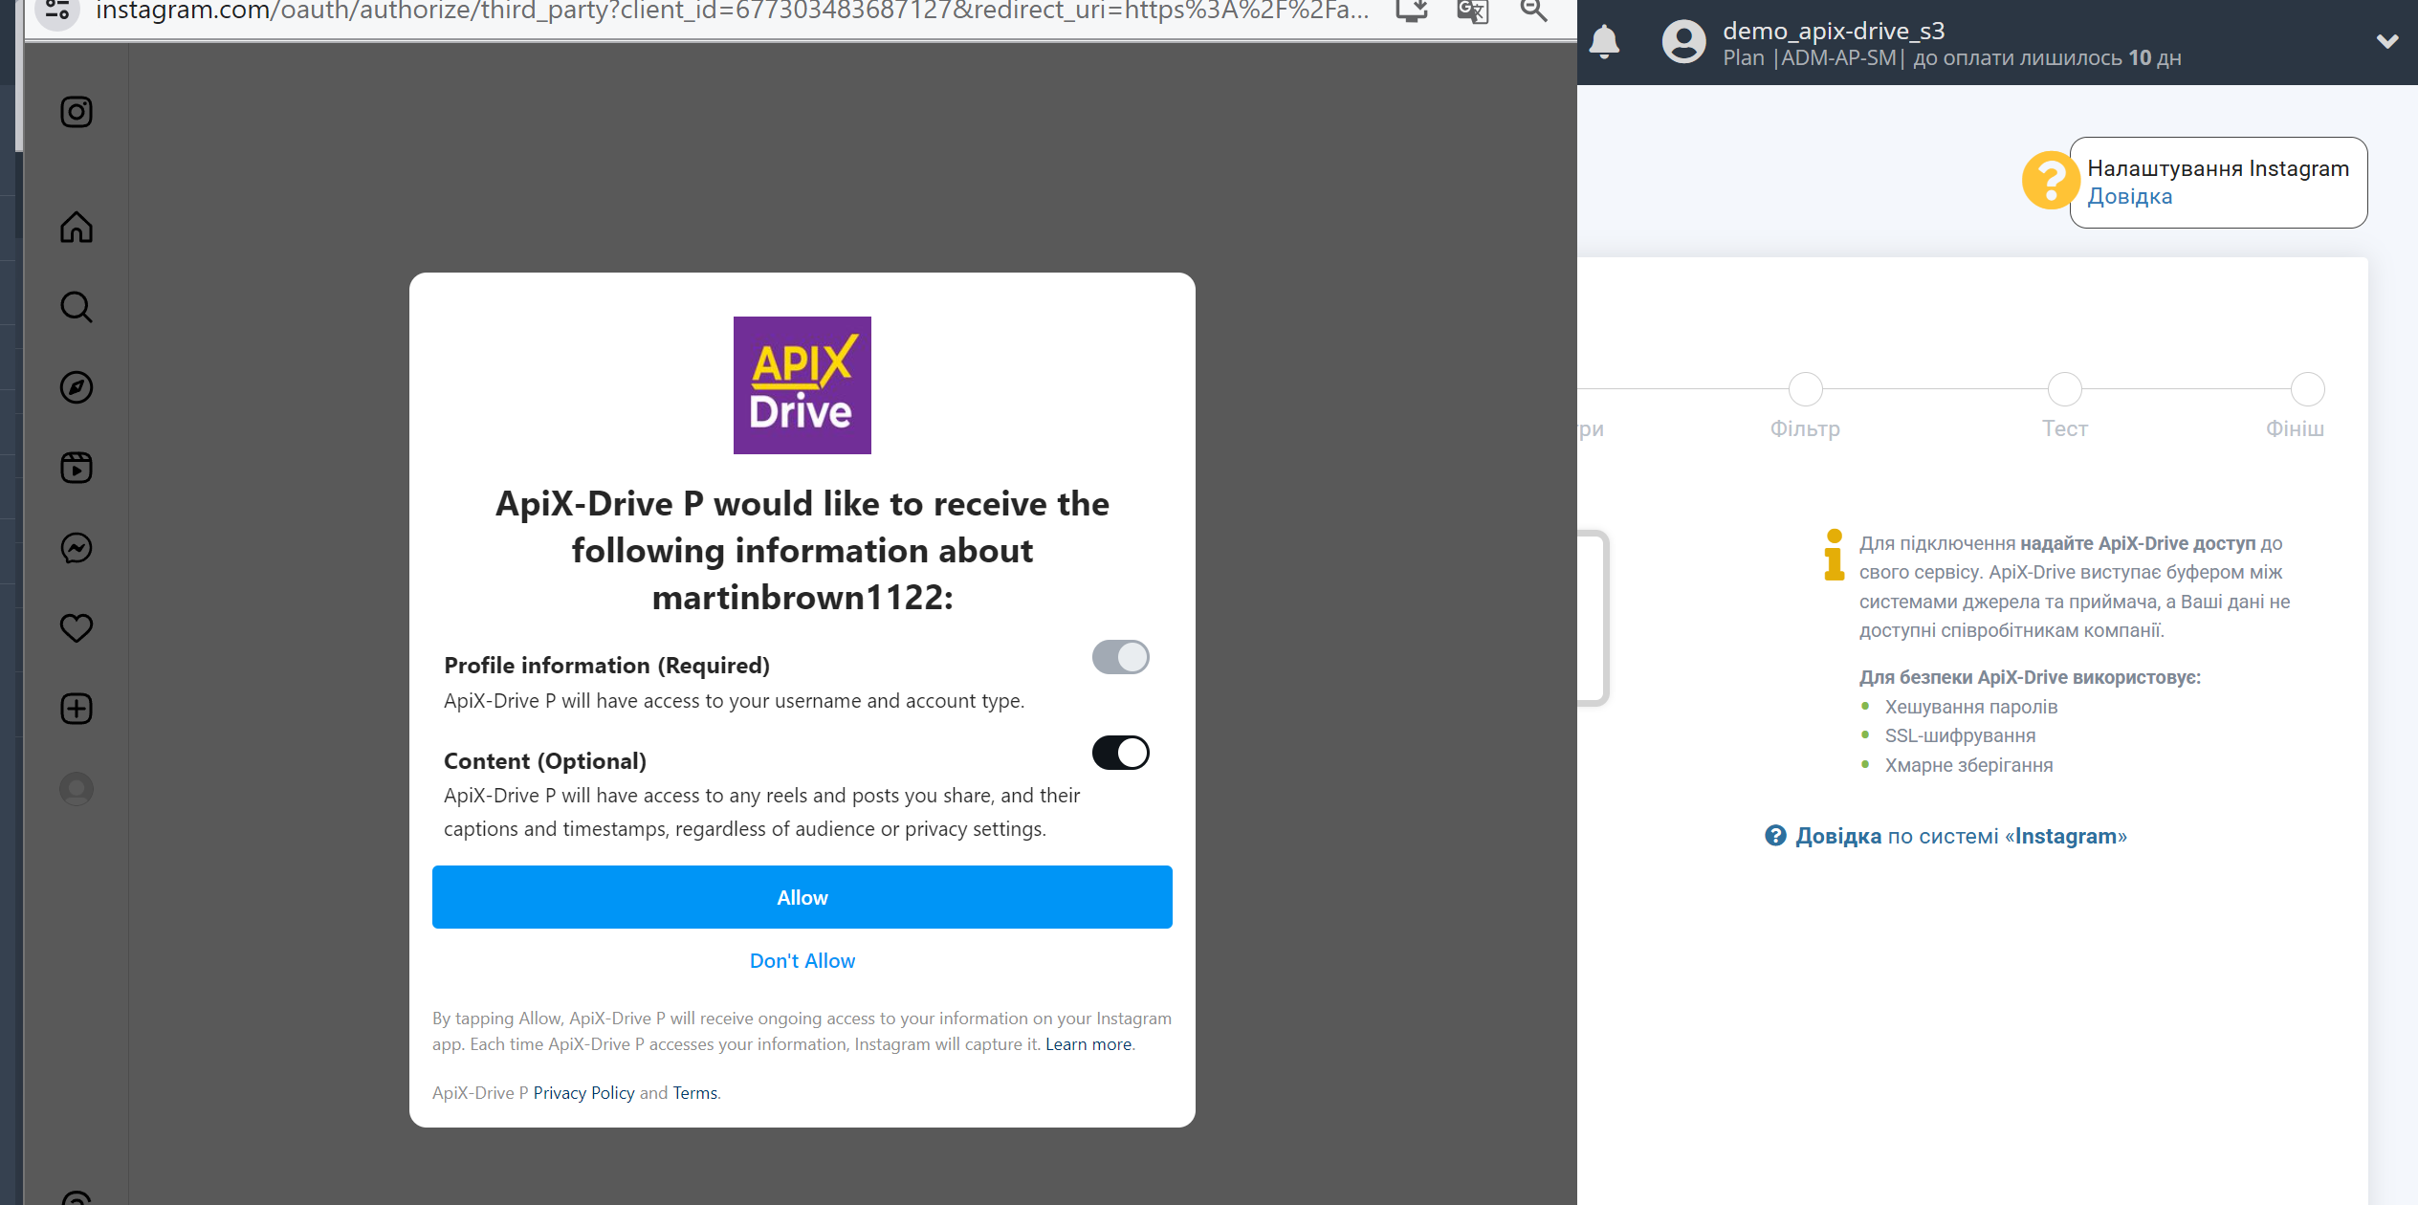Click the browser address bar URL

click(732, 11)
